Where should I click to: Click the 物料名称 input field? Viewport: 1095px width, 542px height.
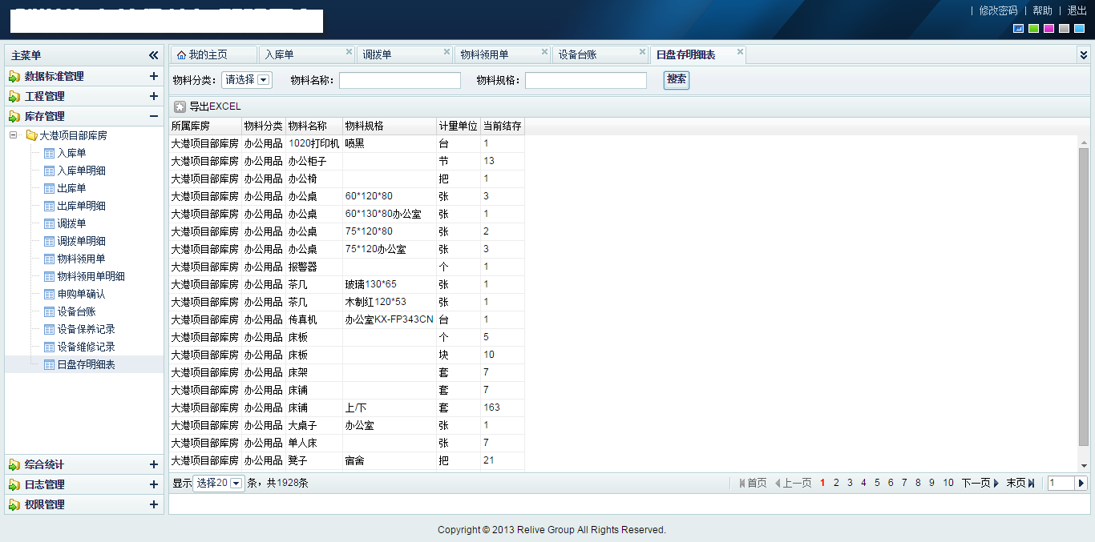[x=399, y=80]
